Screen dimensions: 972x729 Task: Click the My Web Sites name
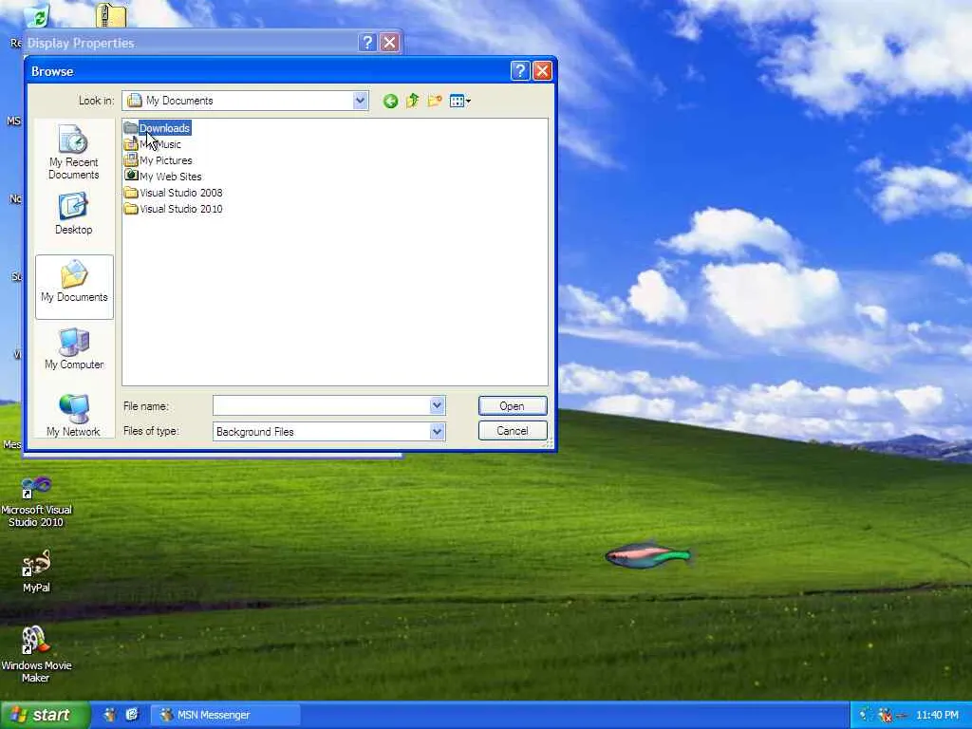point(171,177)
